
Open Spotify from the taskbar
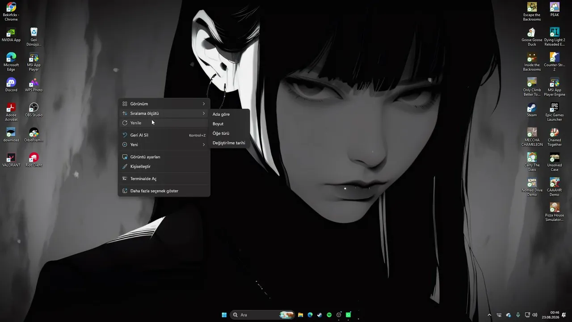329,315
